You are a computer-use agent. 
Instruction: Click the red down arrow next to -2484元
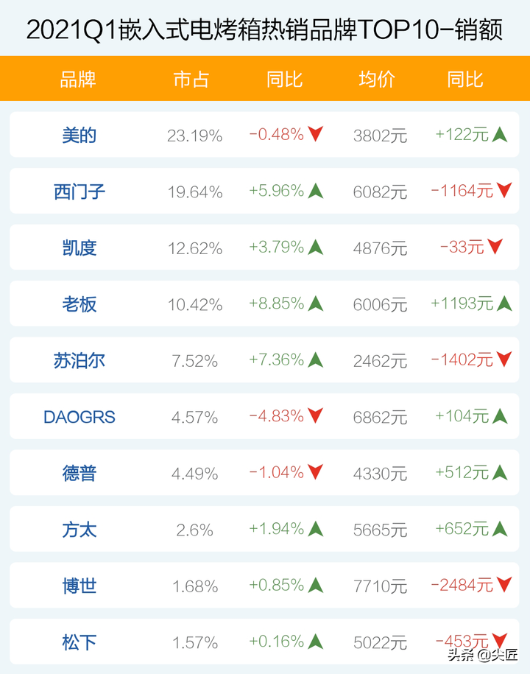click(504, 585)
